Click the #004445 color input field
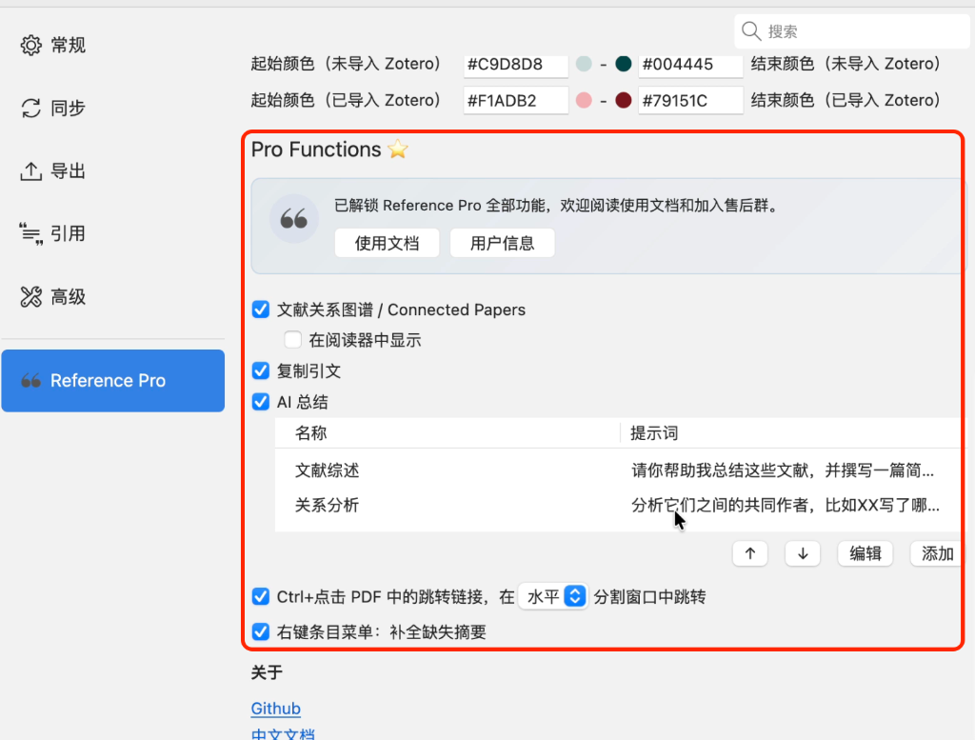This screenshot has width=975, height=740. point(690,65)
